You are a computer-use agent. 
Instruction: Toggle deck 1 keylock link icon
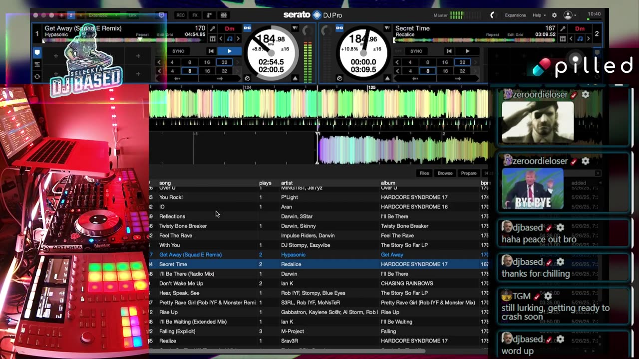[247, 28]
